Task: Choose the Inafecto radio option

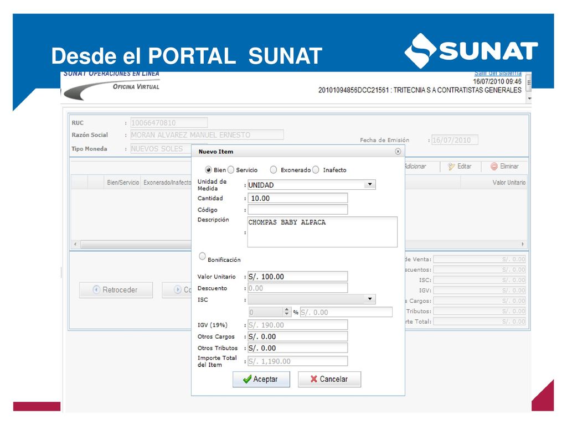Action: pyautogui.click(x=316, y=170)
